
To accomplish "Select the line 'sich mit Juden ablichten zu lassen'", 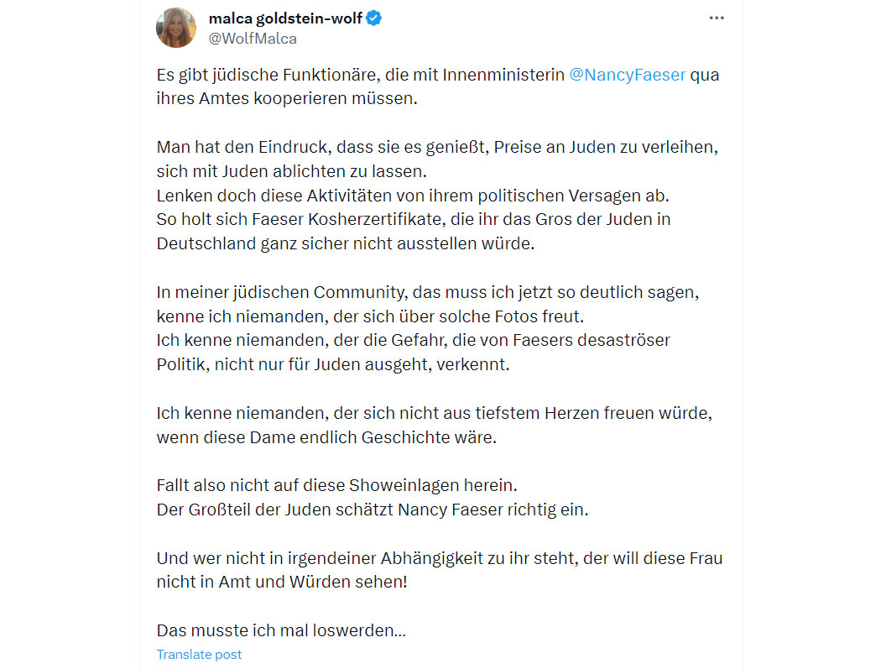I will coord(292,171).
